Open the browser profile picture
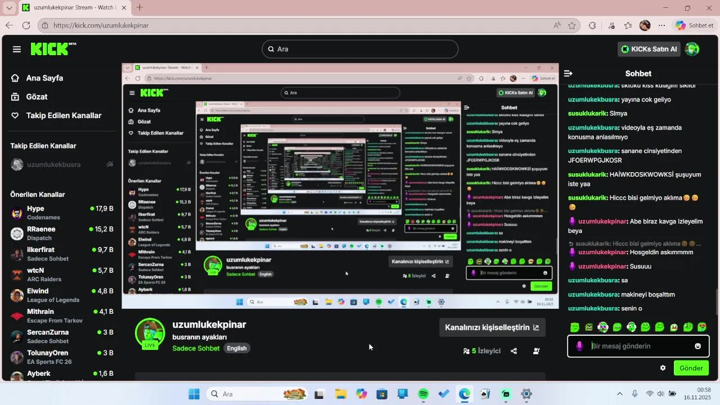Viewport: 720px width, 405px height. 645,25
